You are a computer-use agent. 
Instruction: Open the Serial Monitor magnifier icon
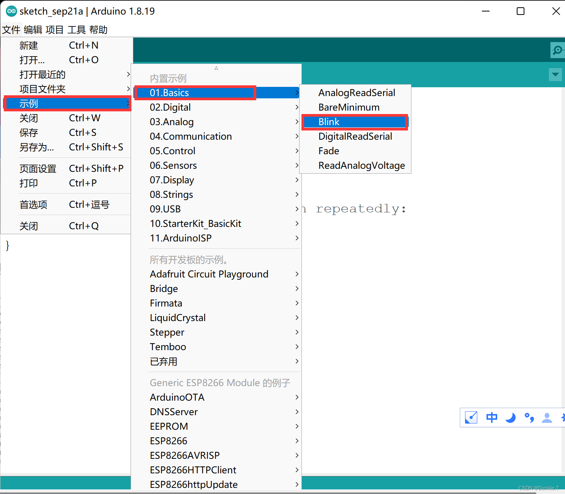(x=557, y=50)
